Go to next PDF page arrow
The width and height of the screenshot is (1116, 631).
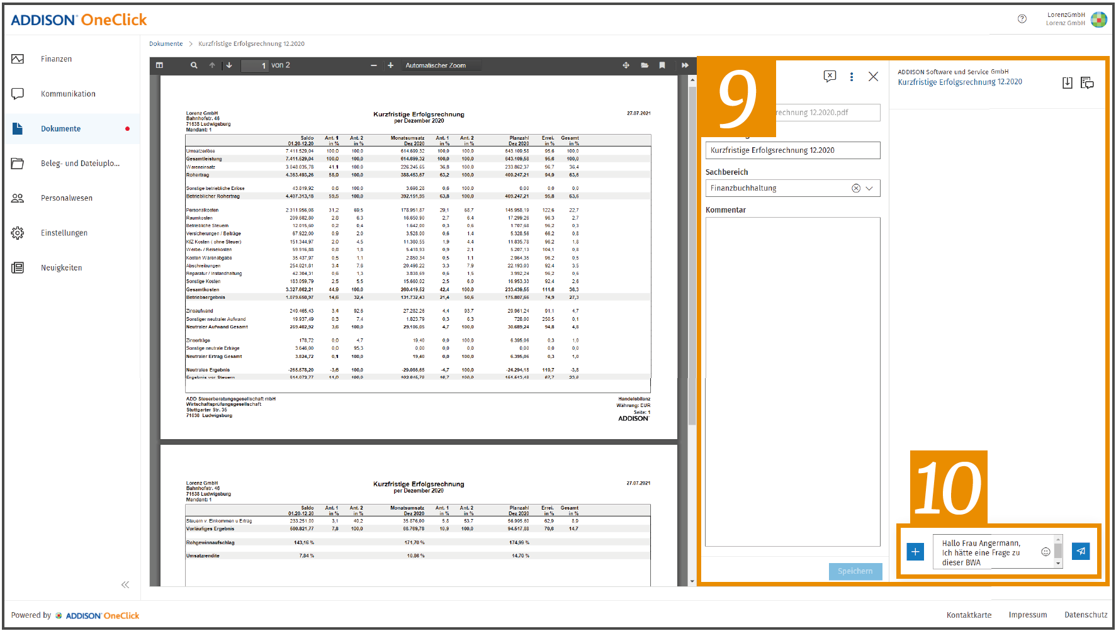[229, 65]
